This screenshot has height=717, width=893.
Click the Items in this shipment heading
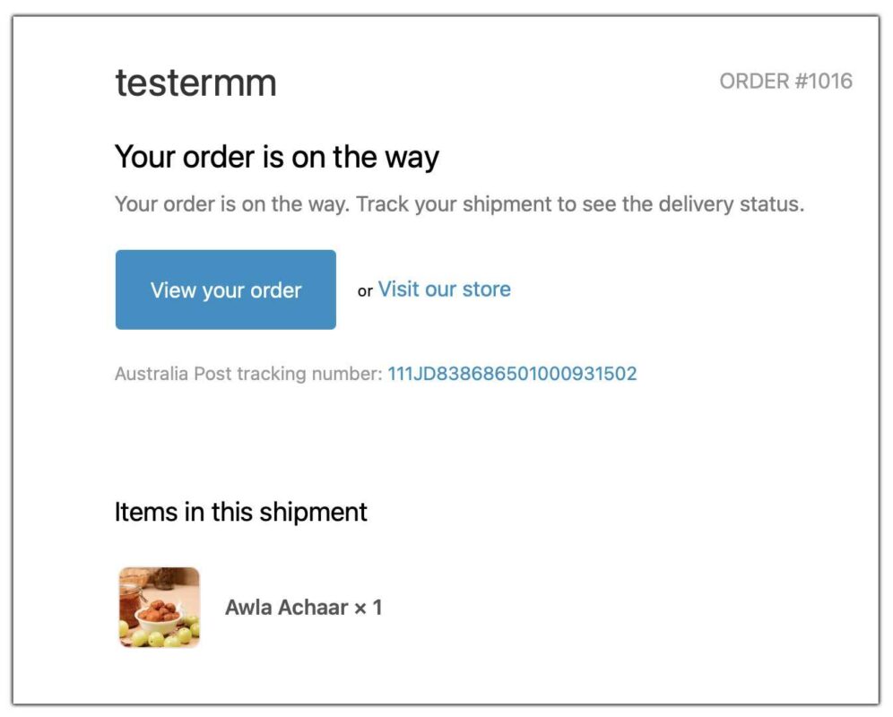pyautogui.click(x=240, y=512)
